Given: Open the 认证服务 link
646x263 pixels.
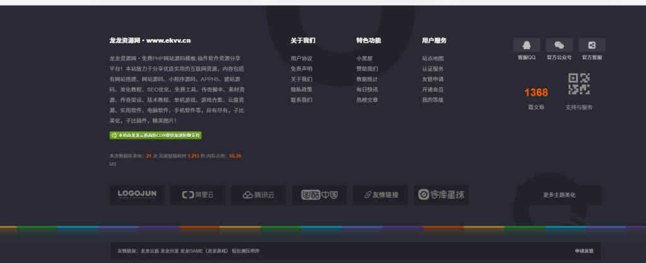Looking at the screenshot, I should [x=433, y=69].
